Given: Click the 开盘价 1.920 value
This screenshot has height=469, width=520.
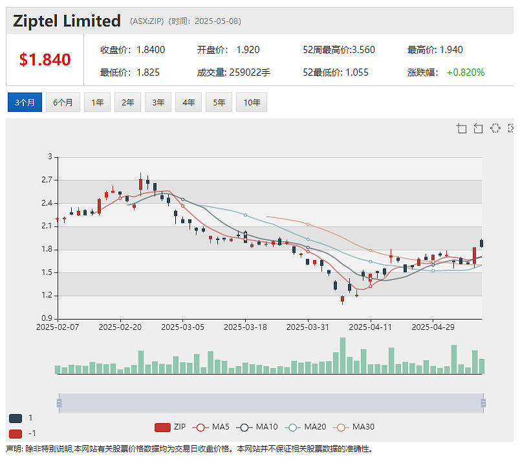Looking at the screenshot, I should (x=248, y=50).
